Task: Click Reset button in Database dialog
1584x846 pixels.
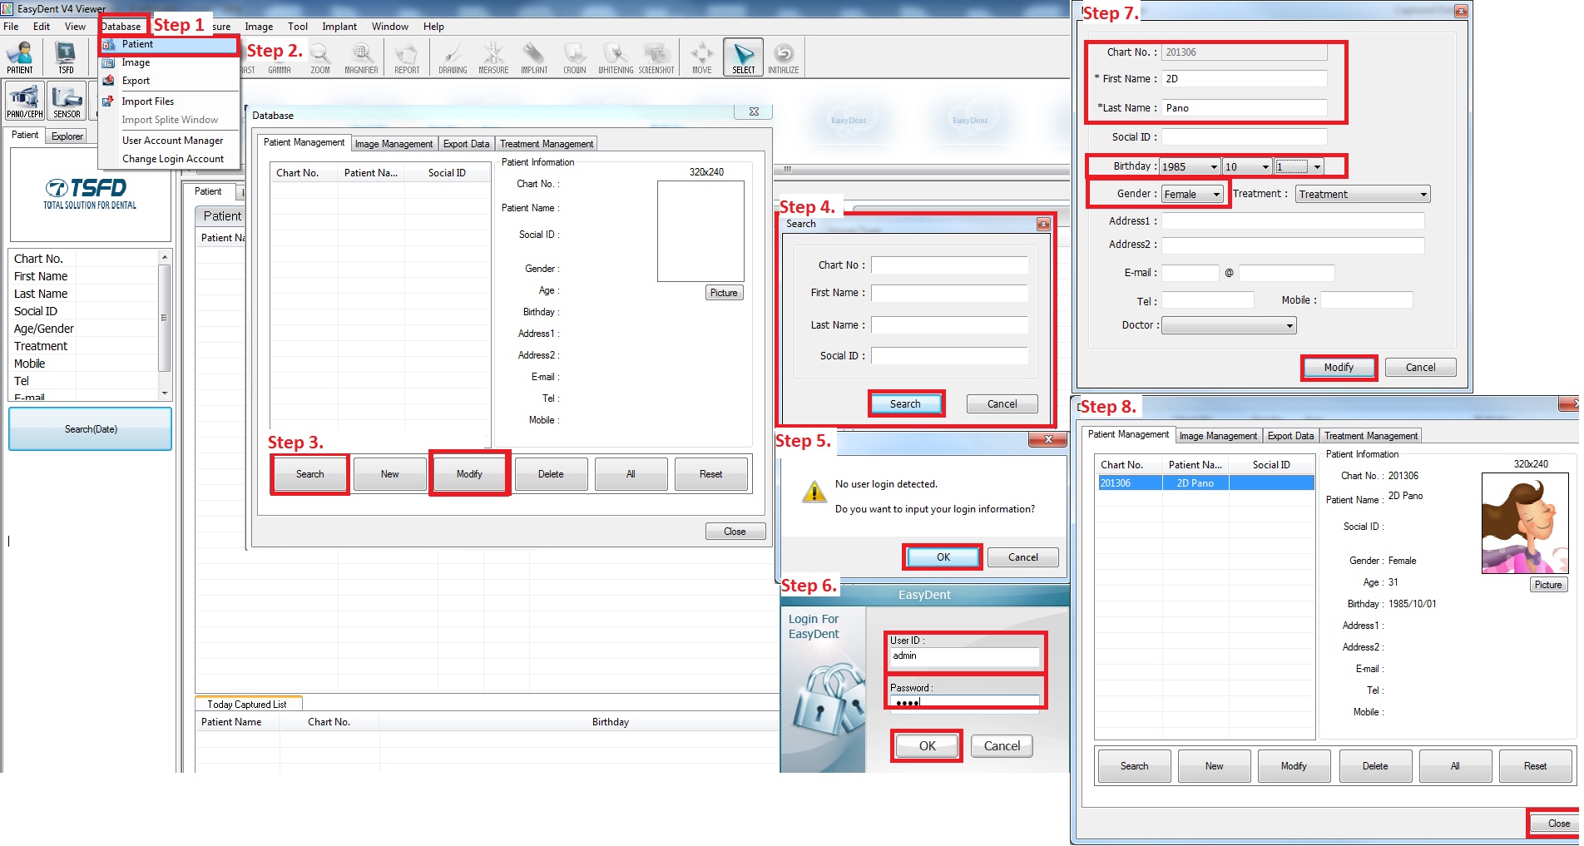Action: [711, 474]
